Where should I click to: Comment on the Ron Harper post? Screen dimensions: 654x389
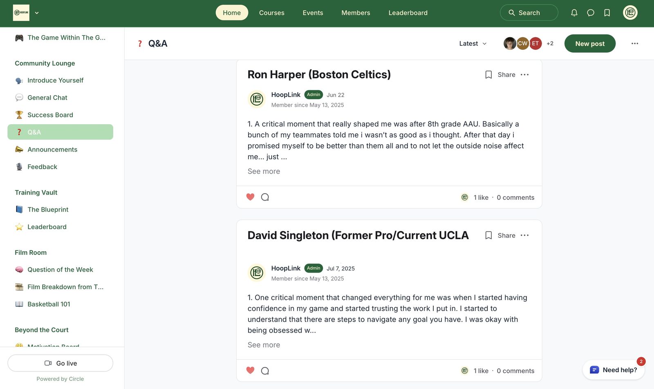pos(265,197)
